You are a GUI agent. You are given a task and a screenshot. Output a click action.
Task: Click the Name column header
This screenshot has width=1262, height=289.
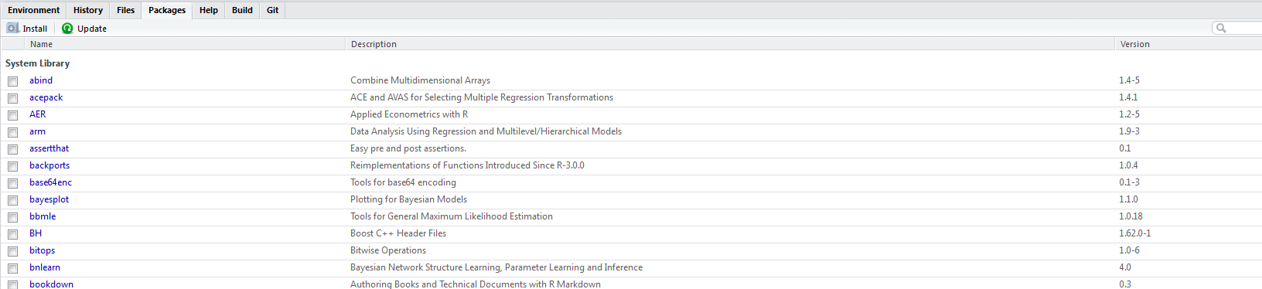pos(41,44)
